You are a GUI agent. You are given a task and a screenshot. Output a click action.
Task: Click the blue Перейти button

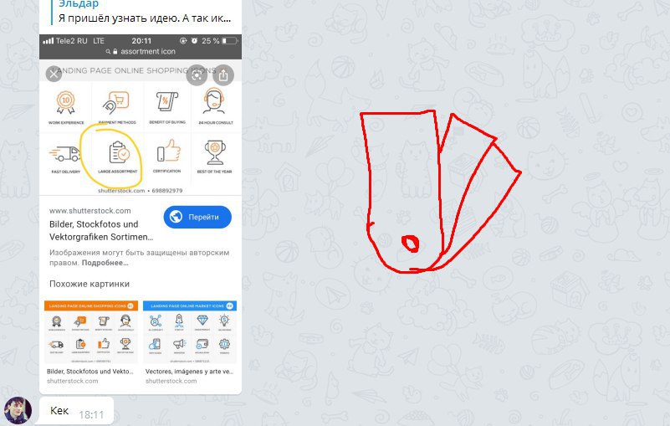197,218
